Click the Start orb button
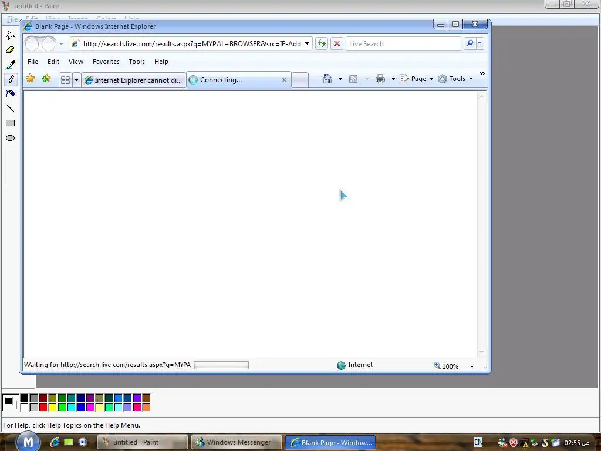Image resolution: width=601 pixels, height=451 pixels. (x=28, y=442)
